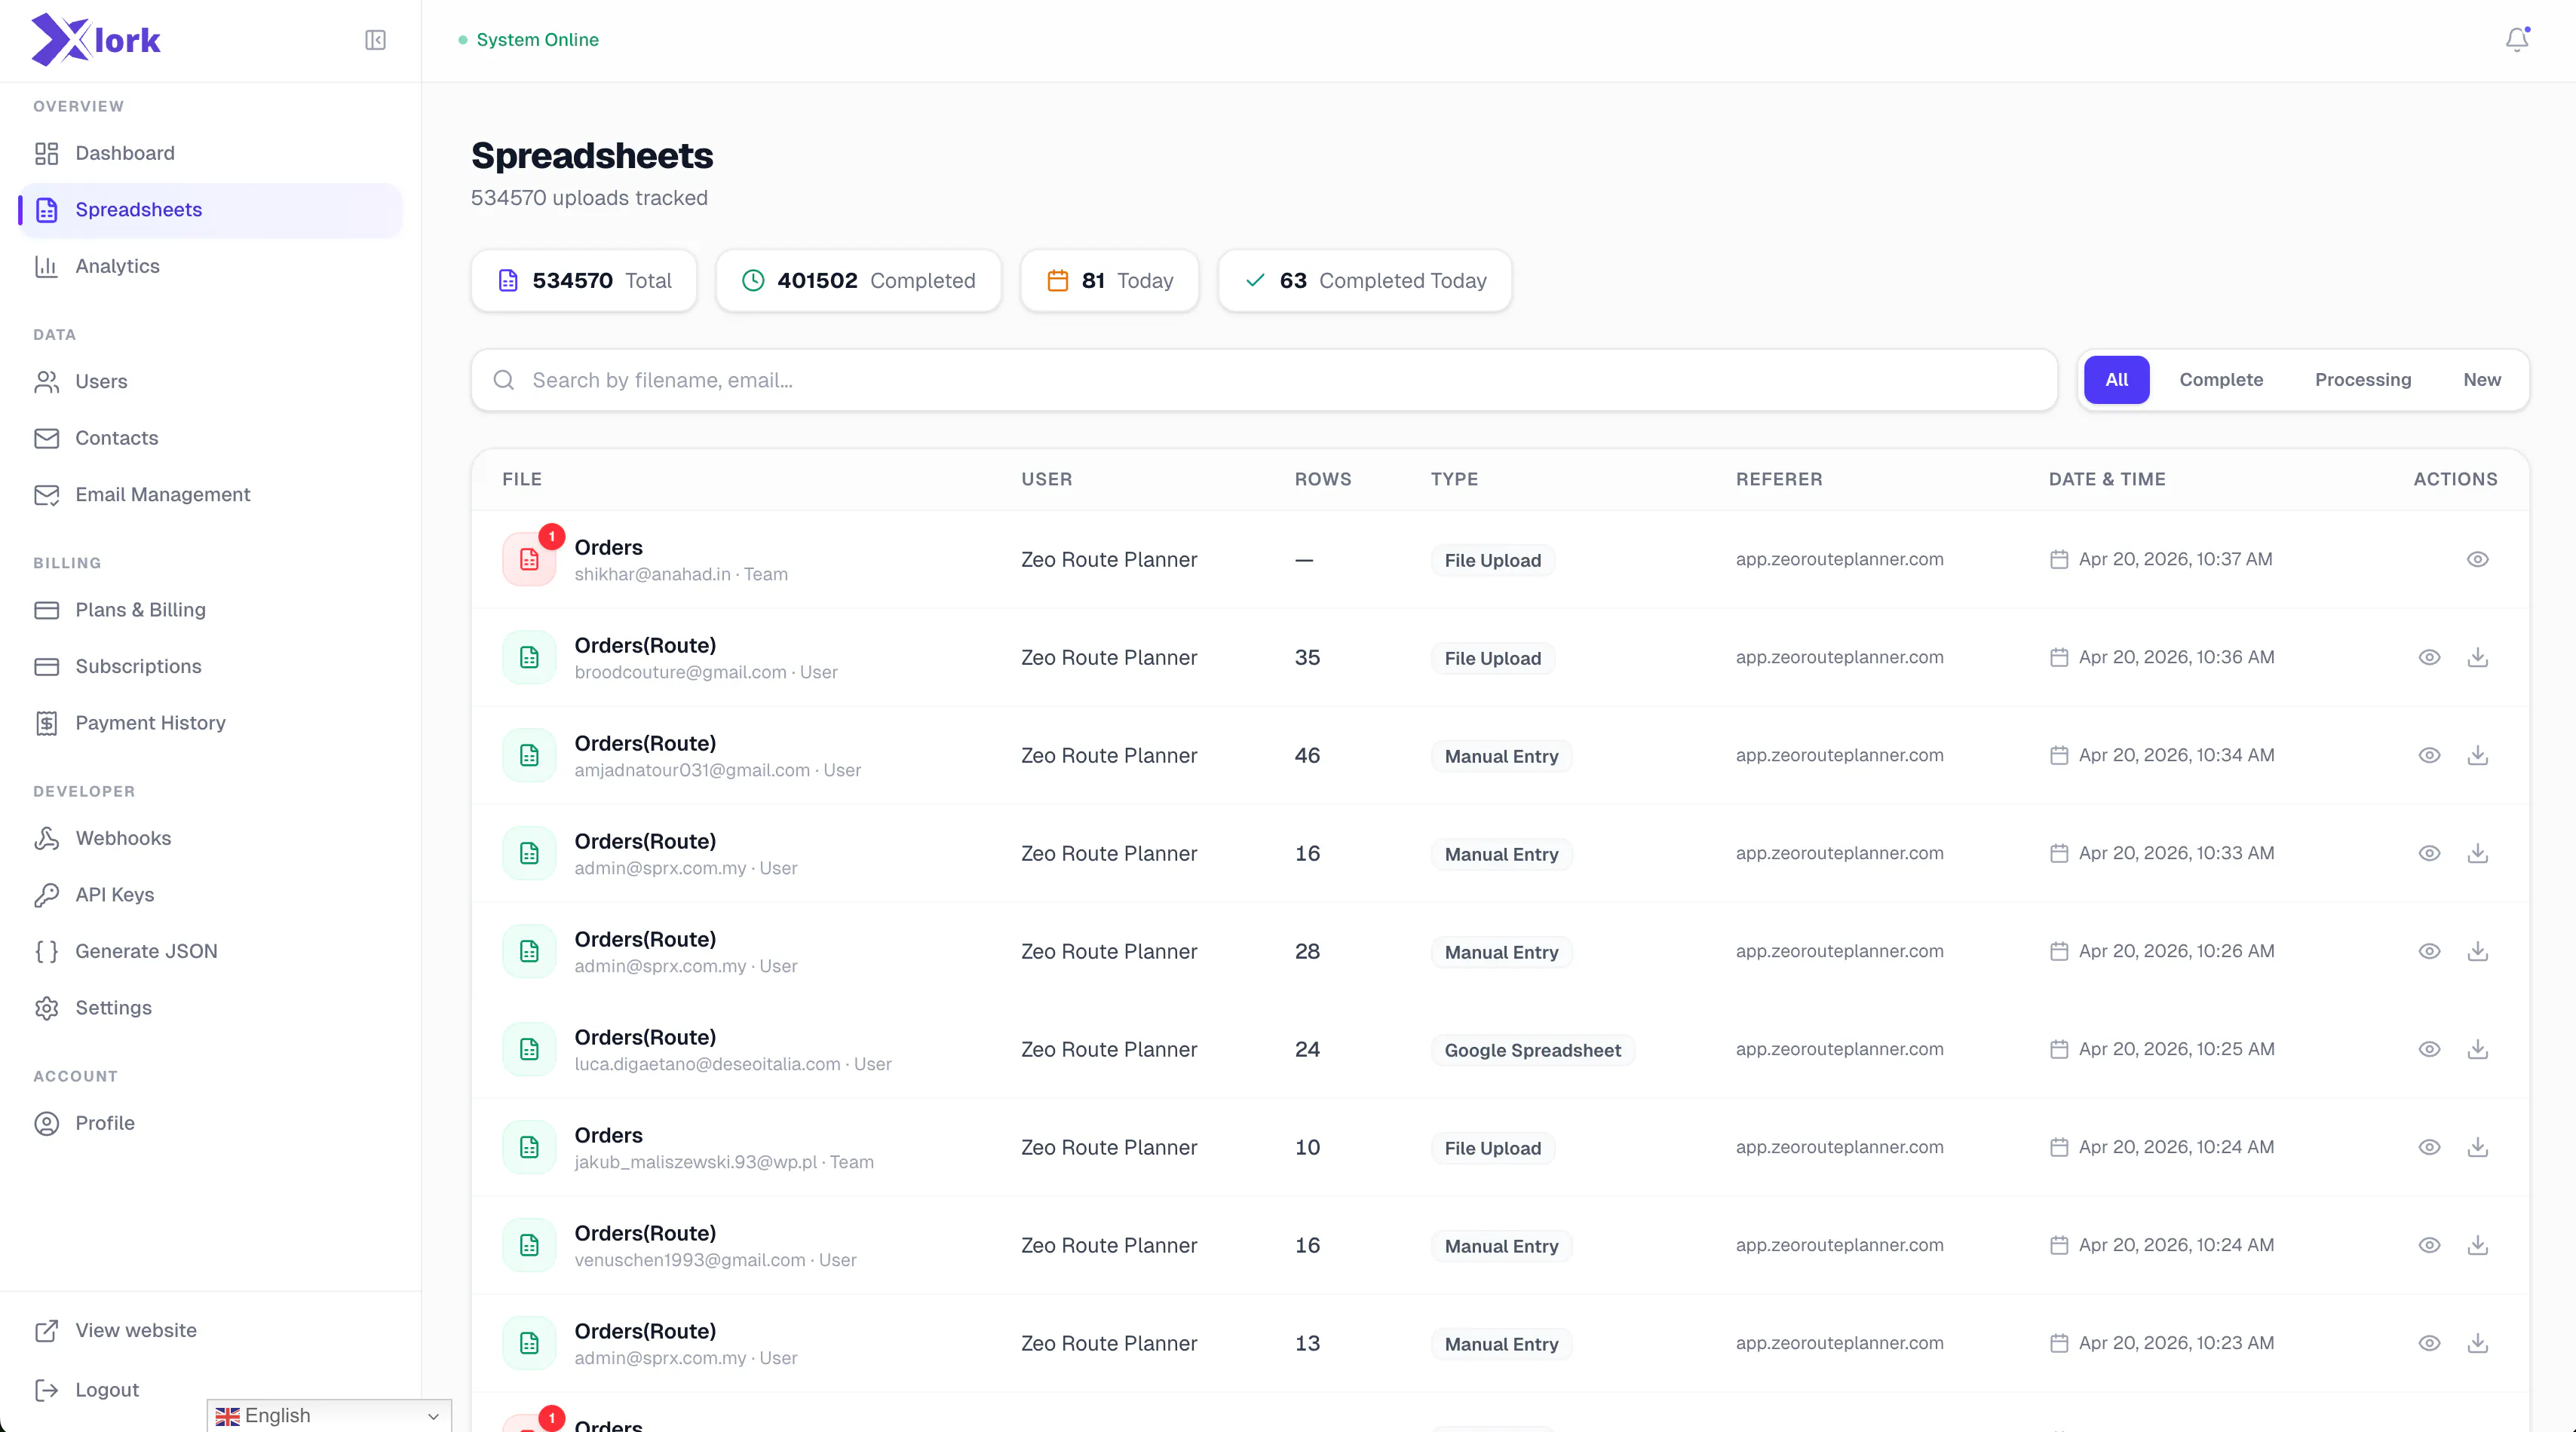Switch to Complete filter tab

[x=2221, y=380]
